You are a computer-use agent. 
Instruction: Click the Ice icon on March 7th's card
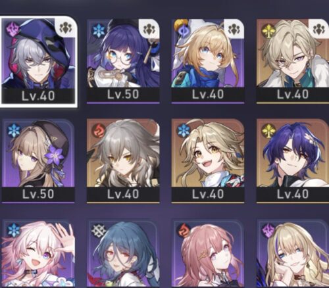coord(14,229)
